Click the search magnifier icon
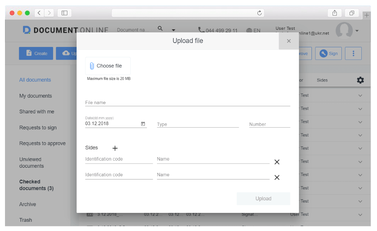 [x=160, y=29]
